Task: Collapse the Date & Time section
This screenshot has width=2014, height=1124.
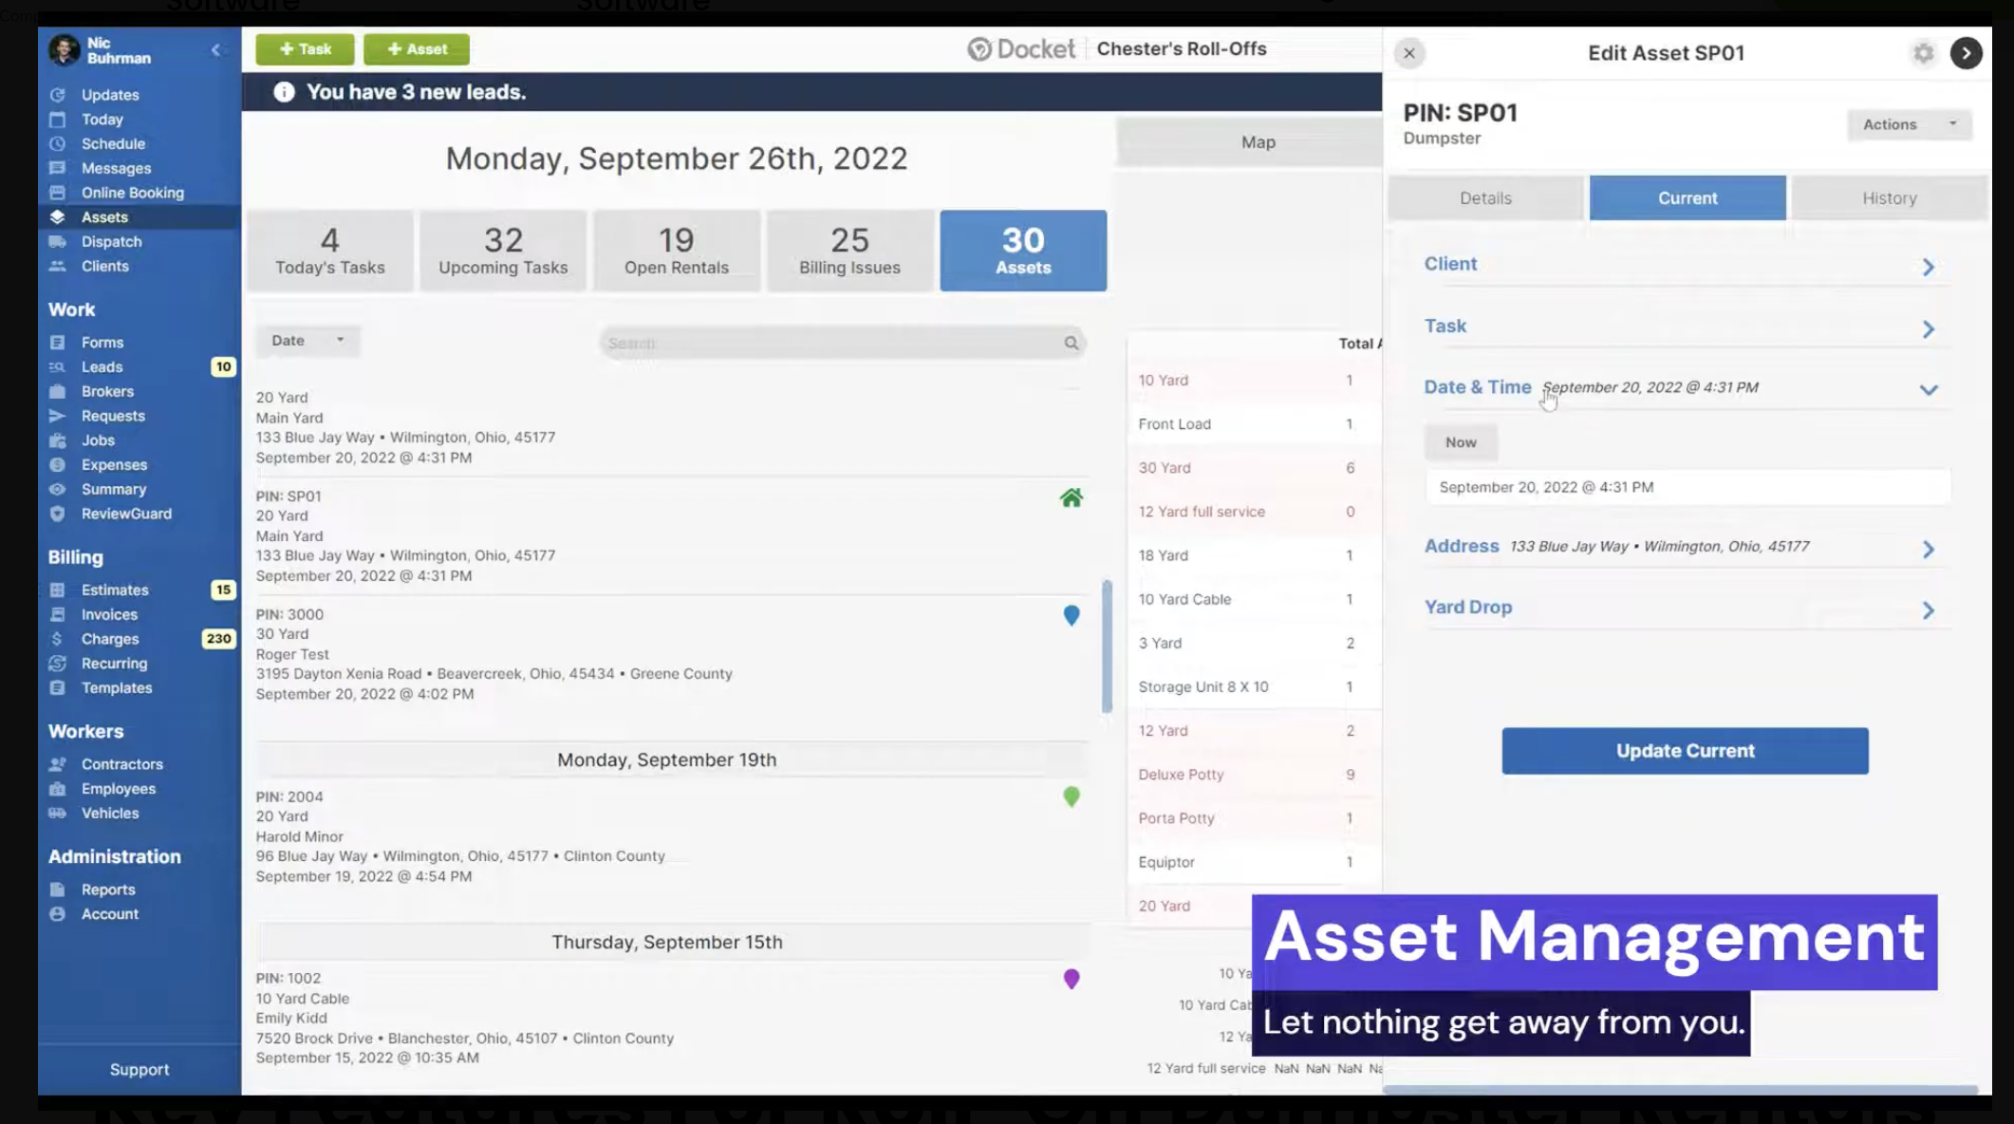Action: (1929, 389)
